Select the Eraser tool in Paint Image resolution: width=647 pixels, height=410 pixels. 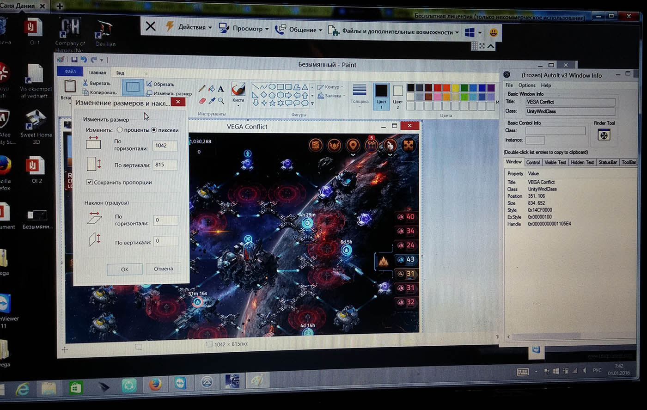[202, 100]
